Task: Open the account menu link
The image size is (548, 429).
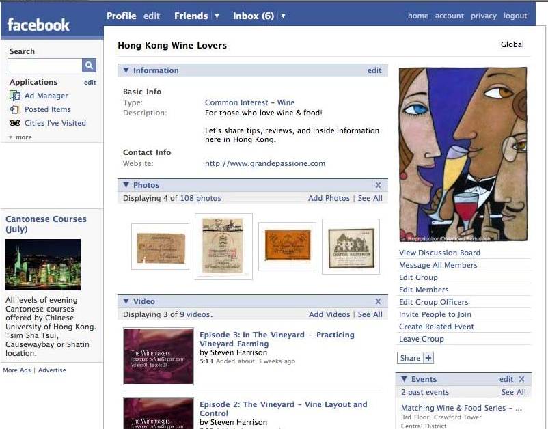Action: tap(449, 16)
